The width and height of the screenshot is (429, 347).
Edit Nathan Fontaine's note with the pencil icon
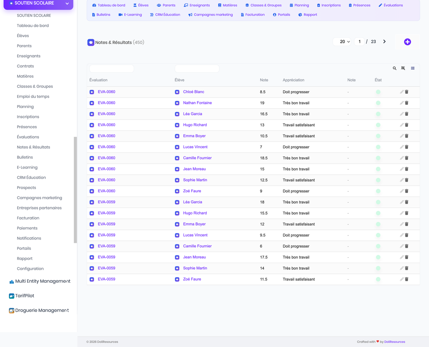(x=402, y=103)
